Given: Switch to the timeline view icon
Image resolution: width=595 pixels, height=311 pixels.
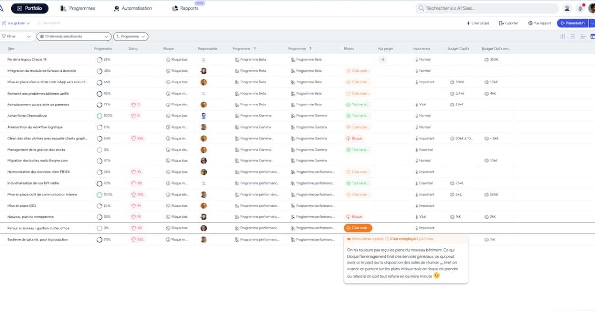Looking at the screenshot, I should click(x=583, y=36).
